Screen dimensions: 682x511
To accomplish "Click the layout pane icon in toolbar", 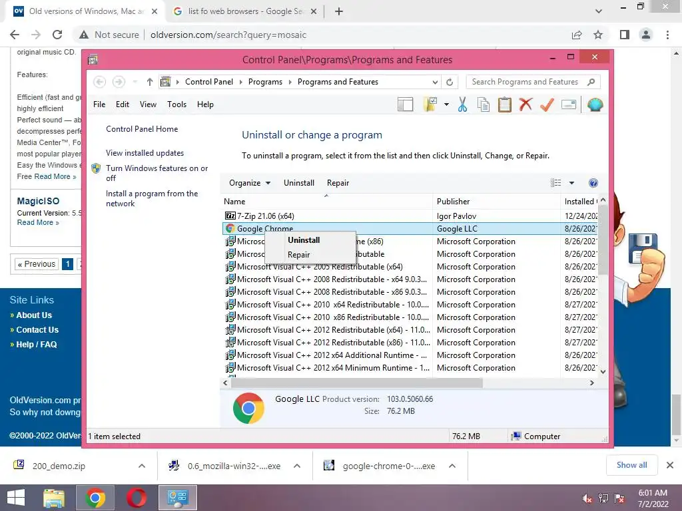I will tap(405, 104).
